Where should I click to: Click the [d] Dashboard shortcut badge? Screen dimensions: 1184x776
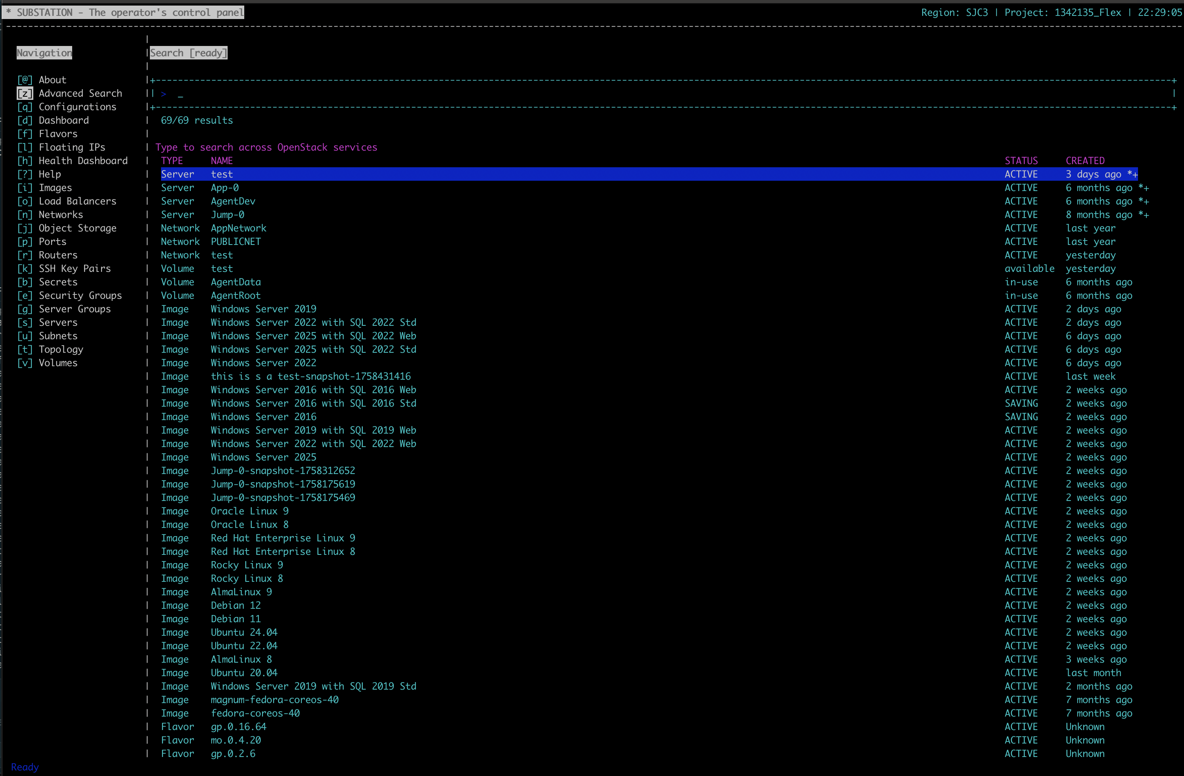[x=25, y=120]
